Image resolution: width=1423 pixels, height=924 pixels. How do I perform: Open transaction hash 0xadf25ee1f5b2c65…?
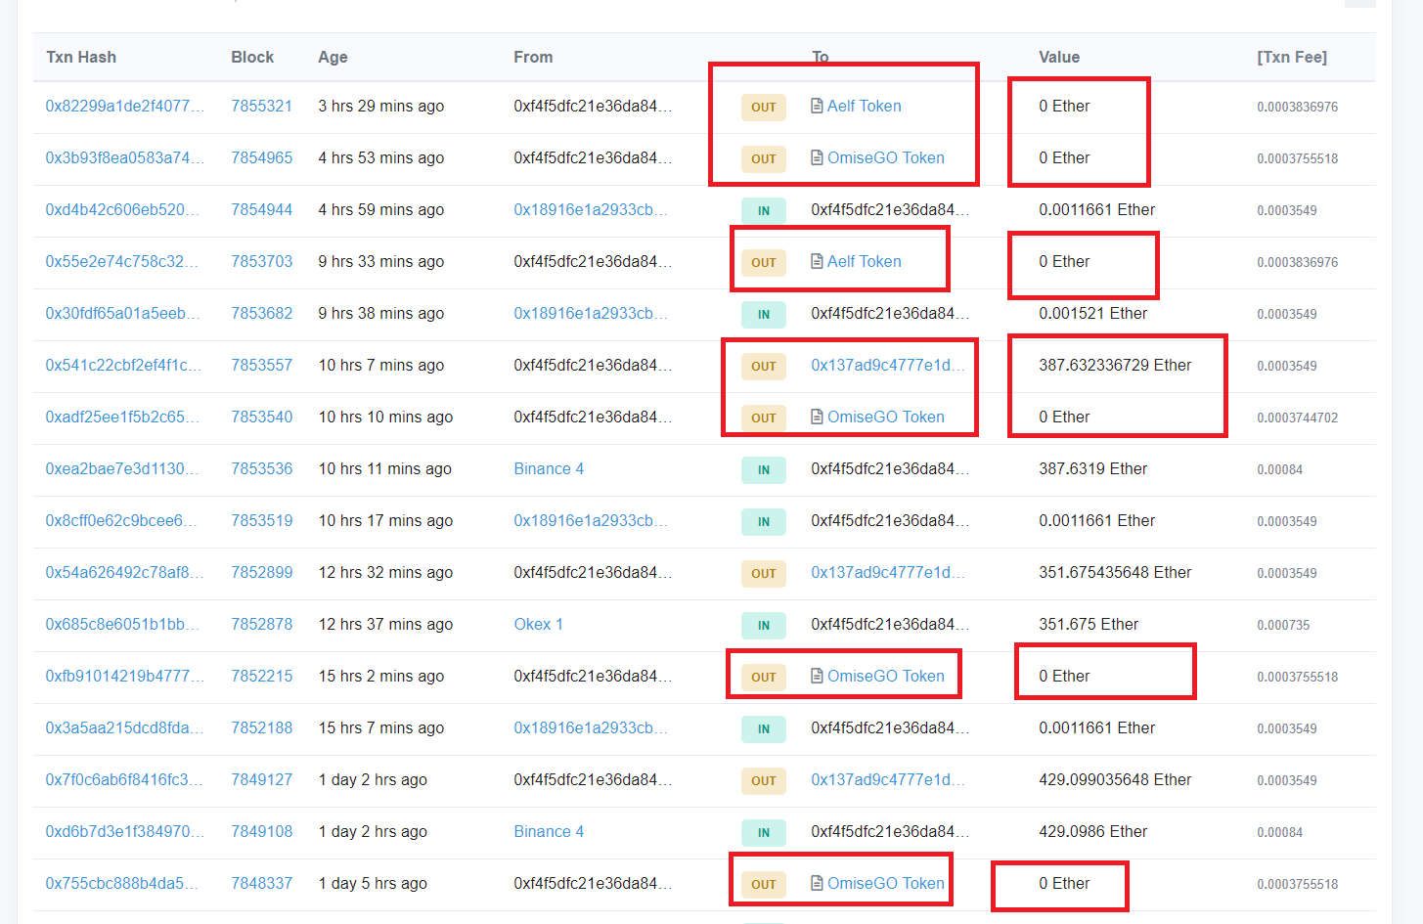(x=122, y=417)
